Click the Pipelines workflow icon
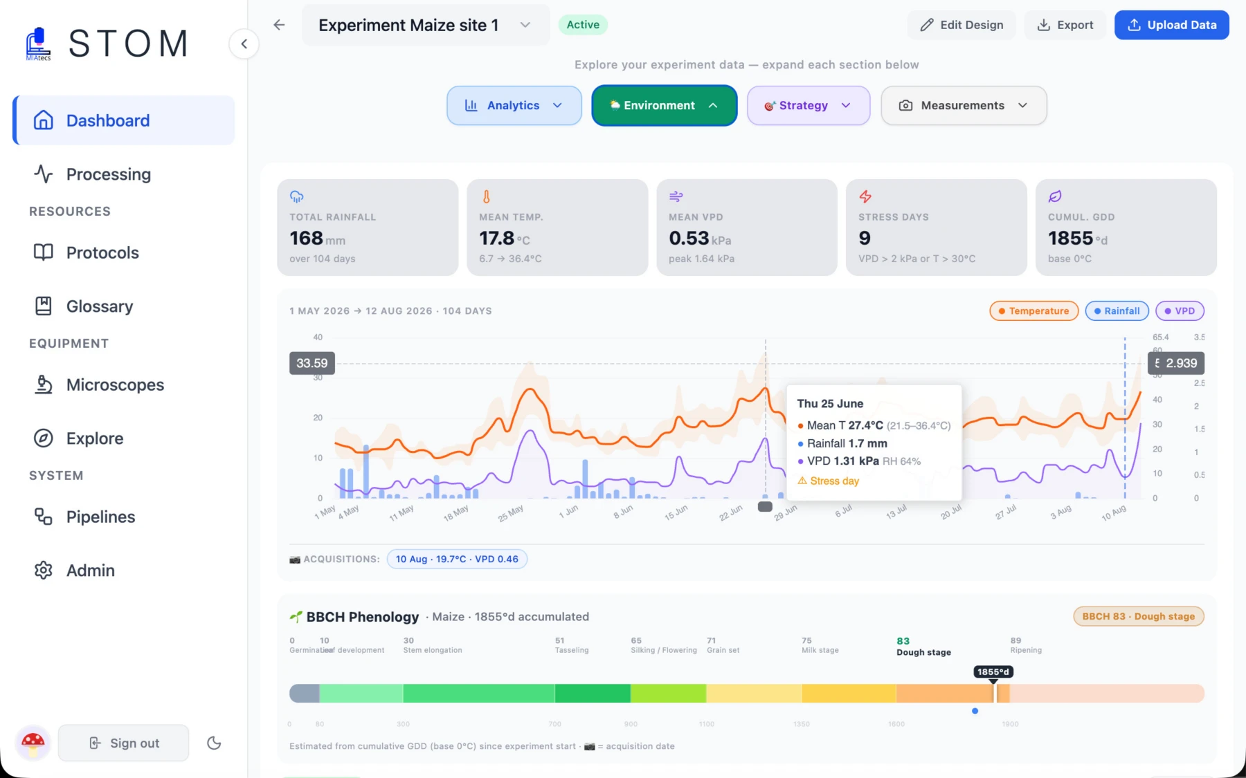 (x=44, y=517)
